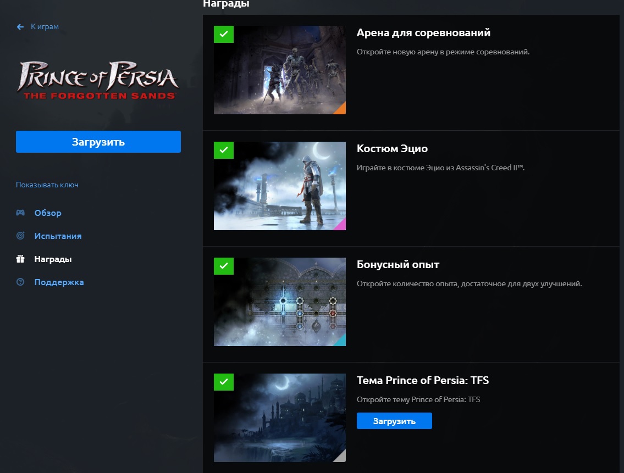
Task: Click the green checkmark on Арена для соревнований
Action: pos(224,34)
